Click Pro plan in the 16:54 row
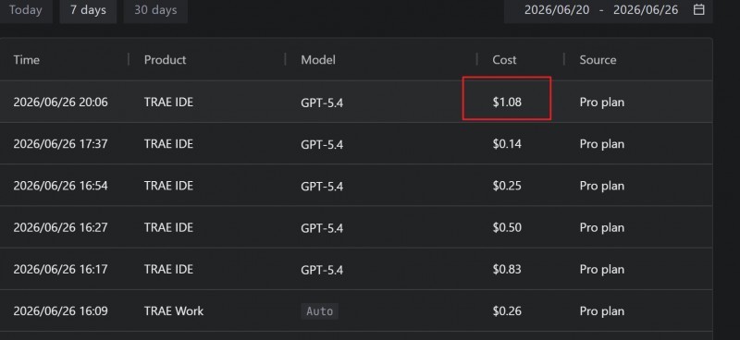This screenshot has height=340, width=740. pos(602,186)
